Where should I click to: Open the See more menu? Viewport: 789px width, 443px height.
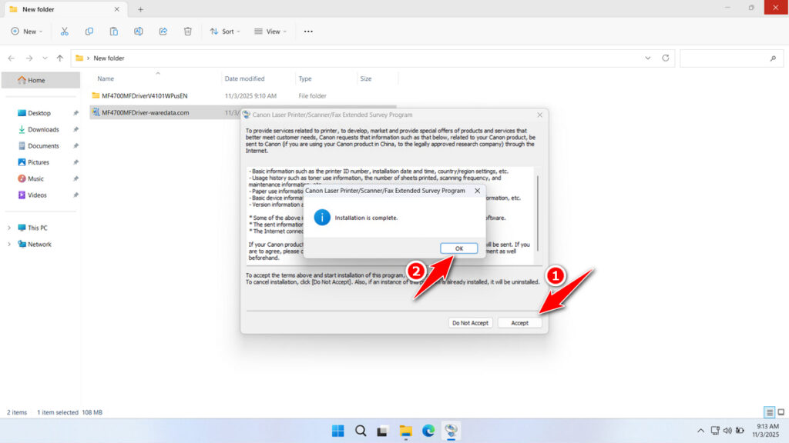point(307,31)
